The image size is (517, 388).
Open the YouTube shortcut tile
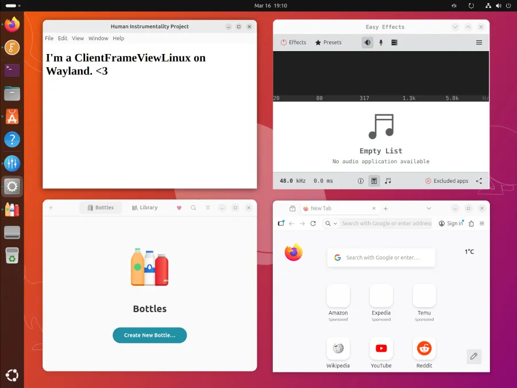381,348
